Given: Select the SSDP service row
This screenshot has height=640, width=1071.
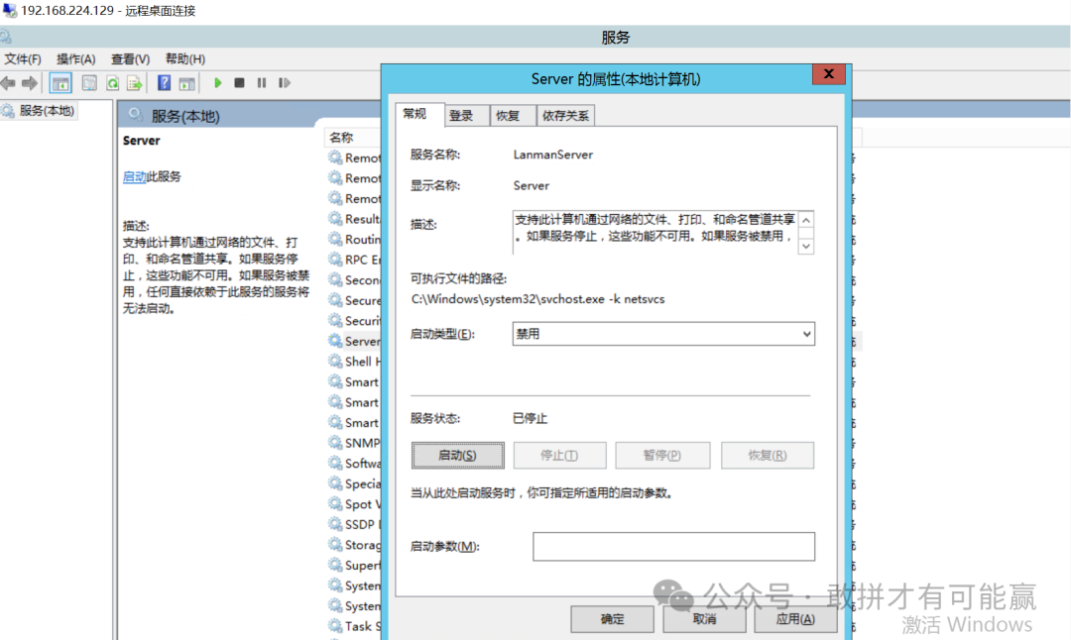Looking at the screenshot, I should [354, 524].
